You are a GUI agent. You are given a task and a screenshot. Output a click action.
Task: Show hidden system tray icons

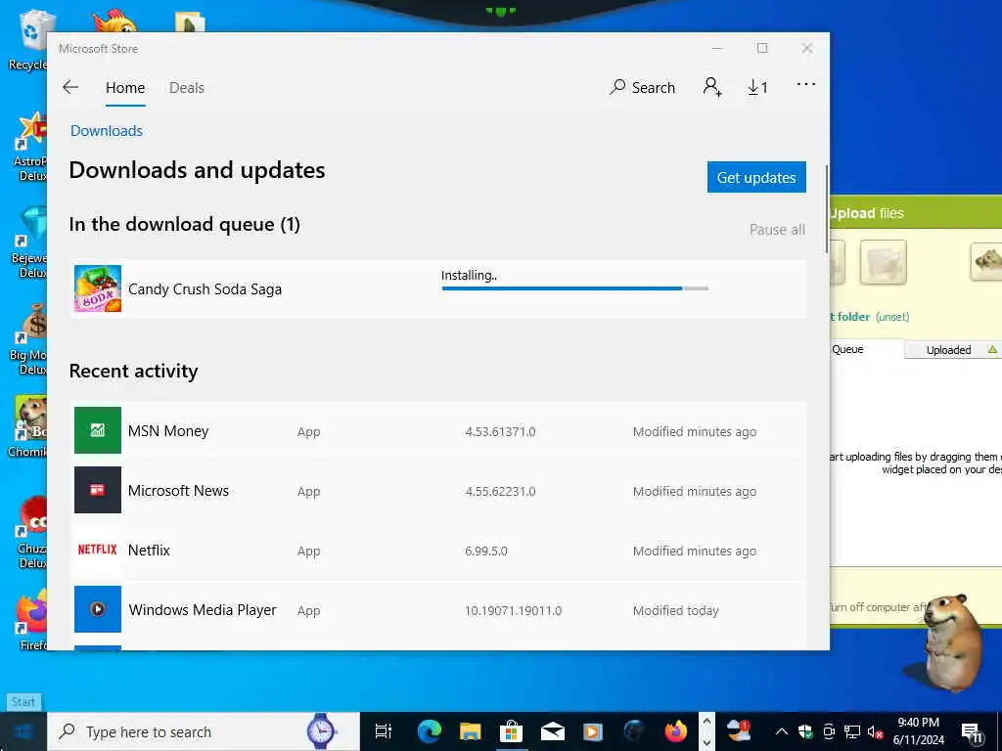pyautogui.click(x=782, y=731)
